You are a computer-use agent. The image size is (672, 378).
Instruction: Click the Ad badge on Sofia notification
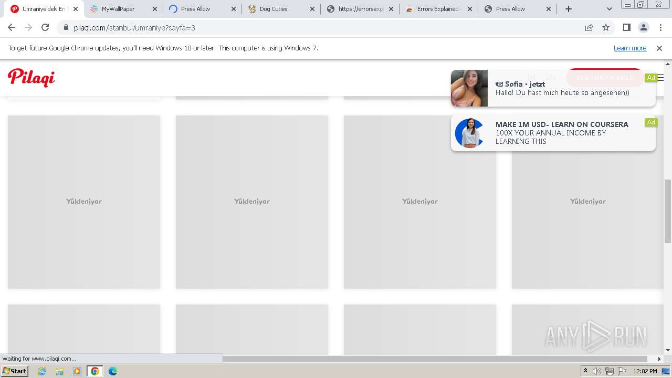point(651,78)
